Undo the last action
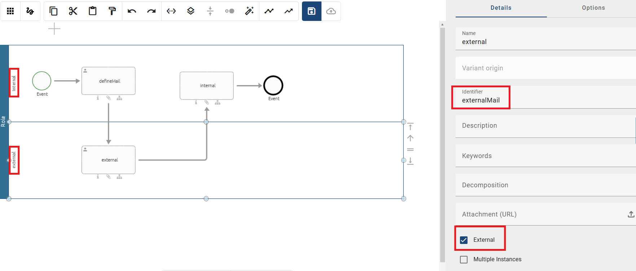 132,11
